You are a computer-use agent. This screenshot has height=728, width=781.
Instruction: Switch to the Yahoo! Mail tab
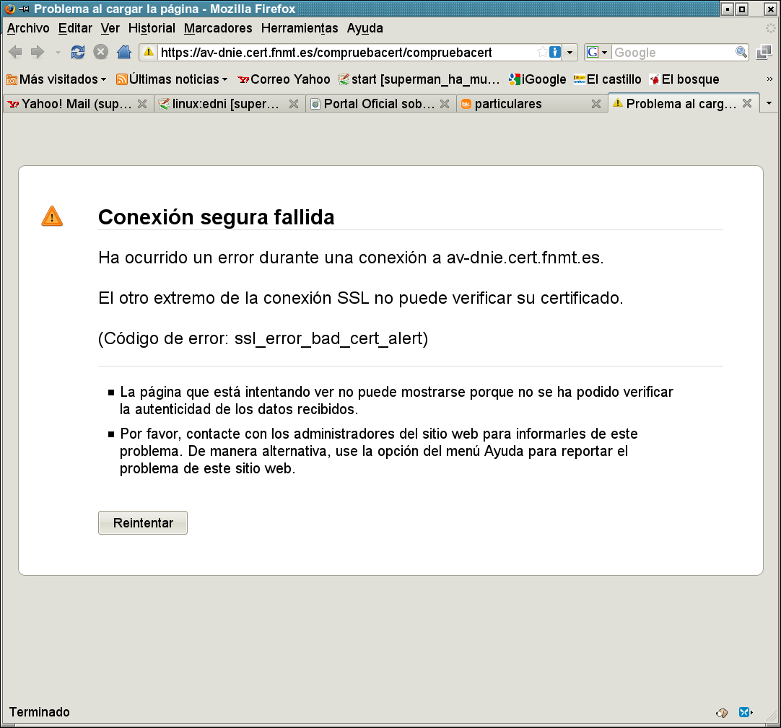71,104
